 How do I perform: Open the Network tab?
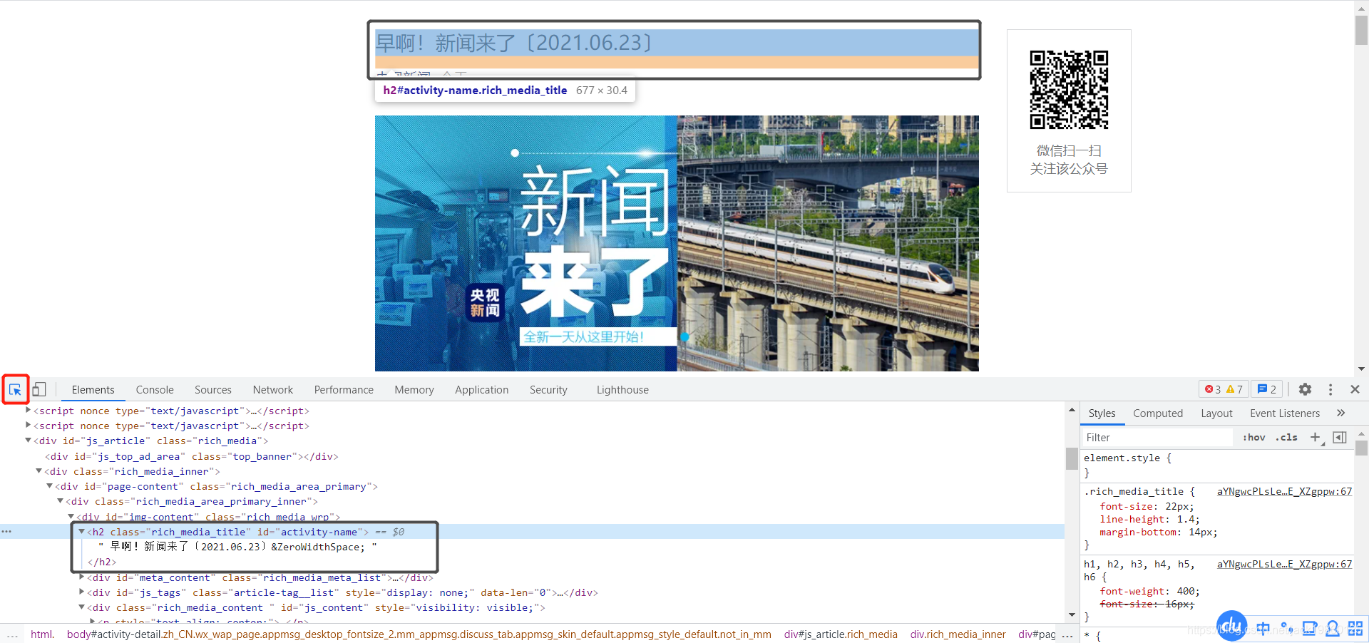point(273,390)
